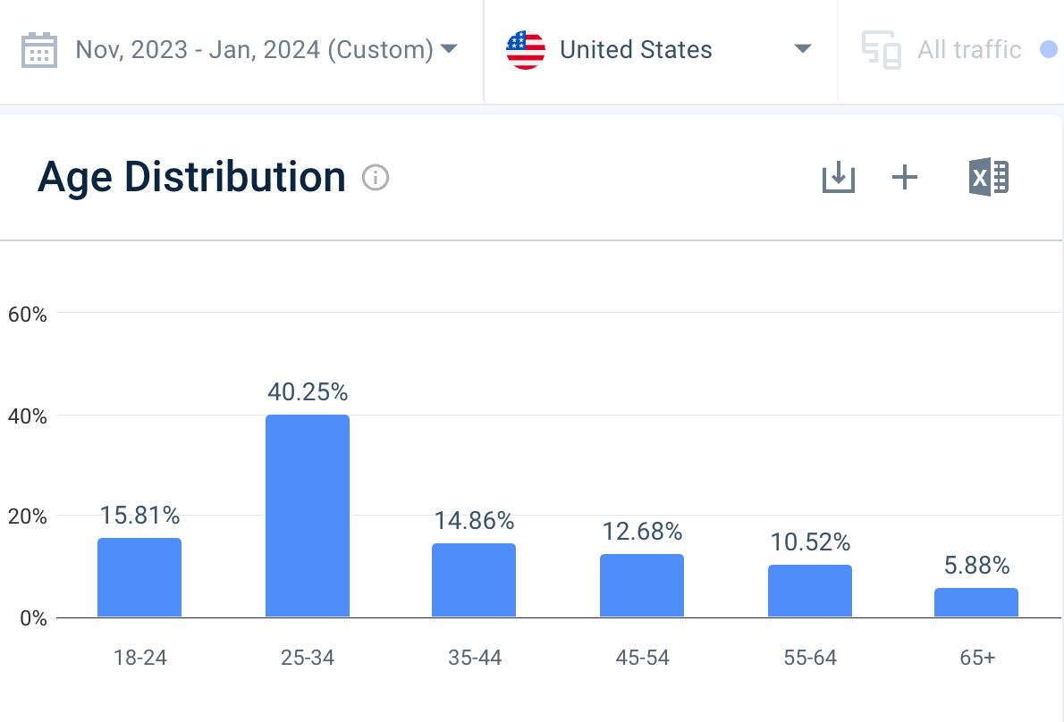Select the All traffic filter label
This screenshot has width=1064, height=722.
coord(968,50)
